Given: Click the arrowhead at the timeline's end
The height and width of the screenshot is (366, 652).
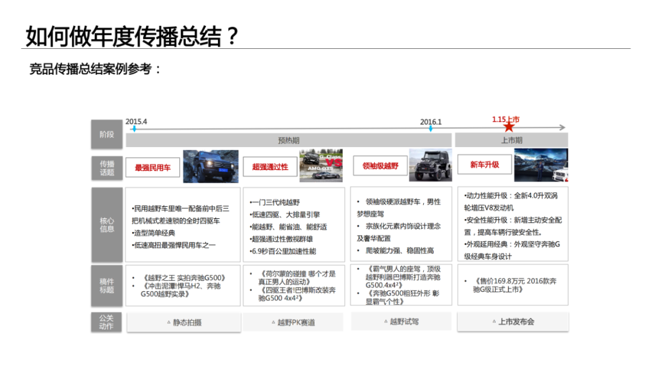Looking at the screenshot, I should click(x=563, y=127).
